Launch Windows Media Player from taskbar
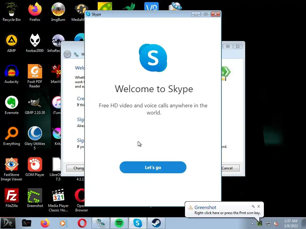The width and height of the screenshot is (306, 229). coord(63,223)
